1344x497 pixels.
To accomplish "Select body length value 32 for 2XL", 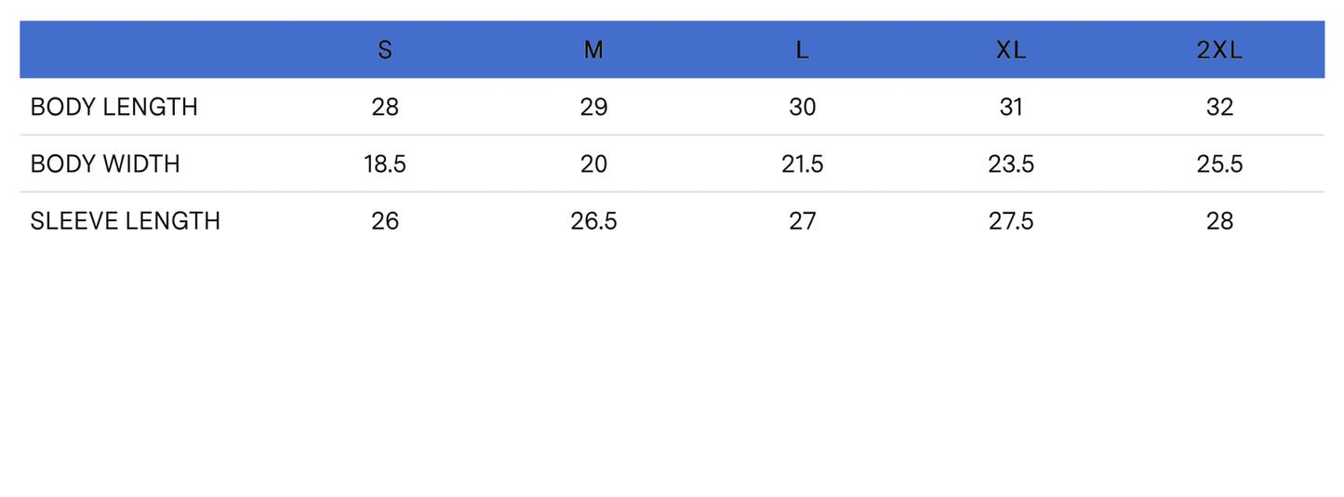I will coord(1219,108).
